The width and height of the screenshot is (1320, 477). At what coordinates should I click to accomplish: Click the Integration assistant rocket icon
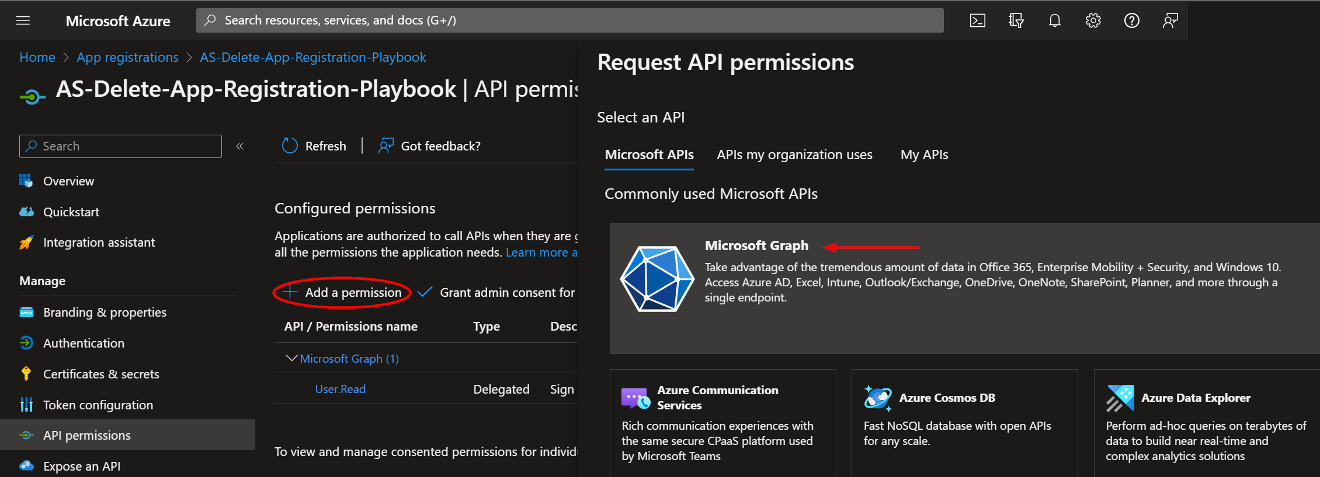[26, 242]
